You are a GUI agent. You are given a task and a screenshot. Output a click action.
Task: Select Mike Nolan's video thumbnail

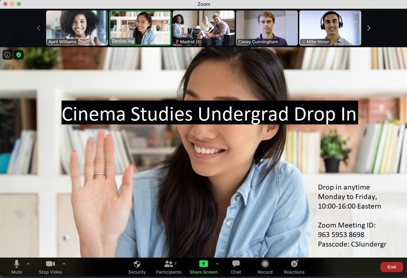coord(330,28)
